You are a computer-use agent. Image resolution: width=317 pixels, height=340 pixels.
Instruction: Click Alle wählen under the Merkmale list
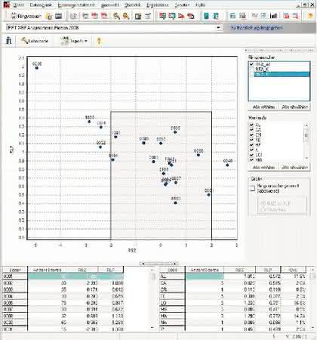pyautogui.click(x=263, y=167)
